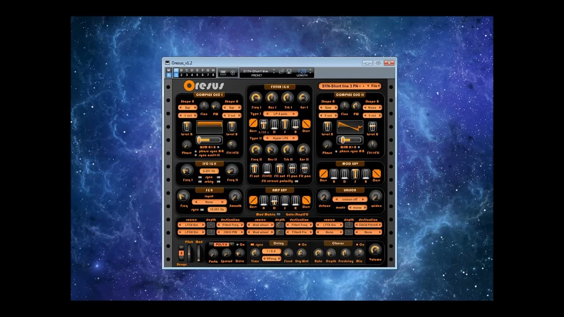Viewport: 564px width, 317px height.
Task: Change the PPong delay mode selector
Action: (x=271, y=258)
